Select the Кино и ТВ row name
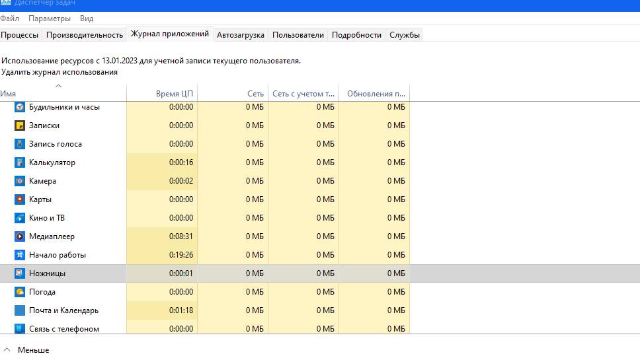 [46, 218]
